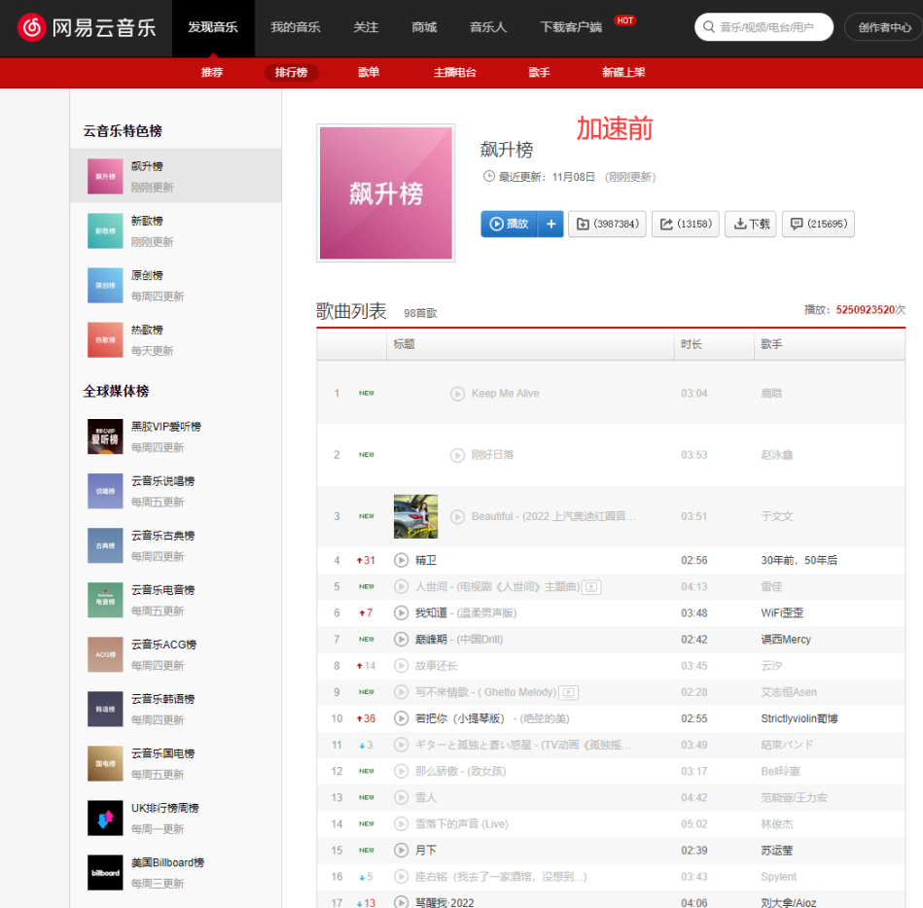Play the song 我知道 温柔男声版
This screenshot has width=923, height=908.
(401, 613)
